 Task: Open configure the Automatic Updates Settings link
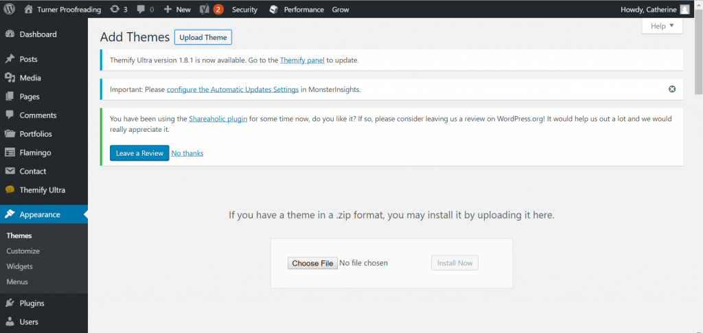[x=233, y=89]
